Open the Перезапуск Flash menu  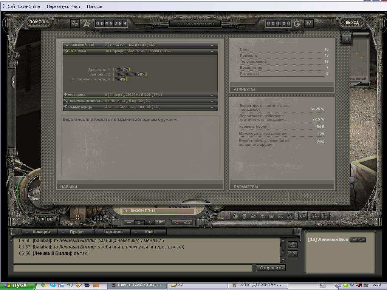(x=63, y=6)
